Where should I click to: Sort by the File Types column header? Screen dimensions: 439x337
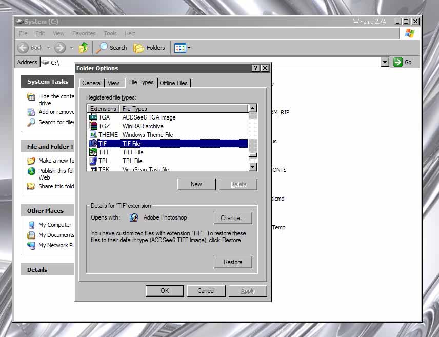point(184,108)
